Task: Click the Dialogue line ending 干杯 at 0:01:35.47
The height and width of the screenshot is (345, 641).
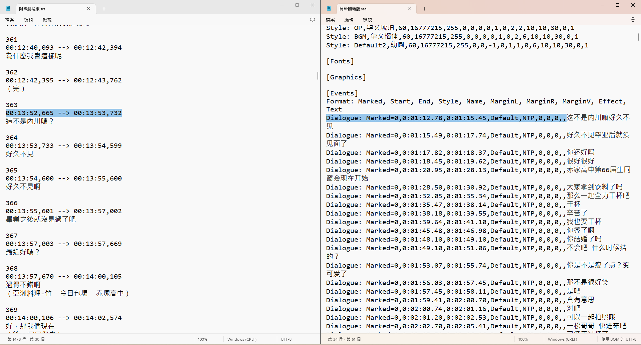Action: pos(453,205)
